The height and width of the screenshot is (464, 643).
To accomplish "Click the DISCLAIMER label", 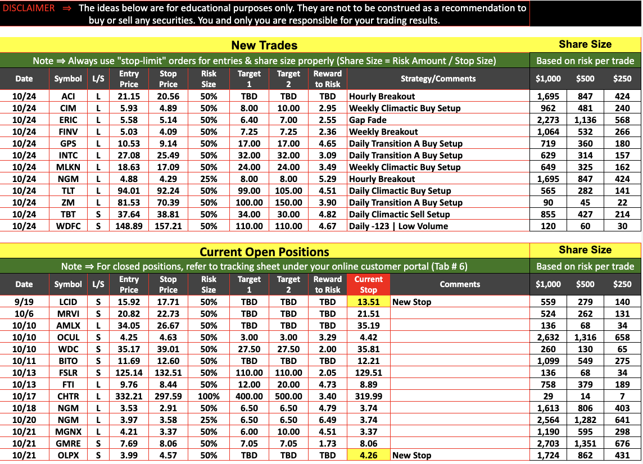I will 29,8.
